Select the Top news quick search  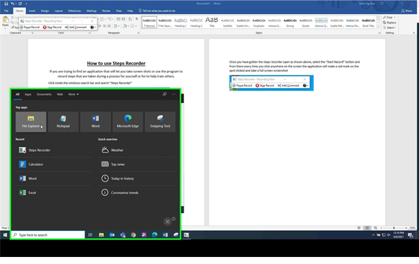point(137,164)
